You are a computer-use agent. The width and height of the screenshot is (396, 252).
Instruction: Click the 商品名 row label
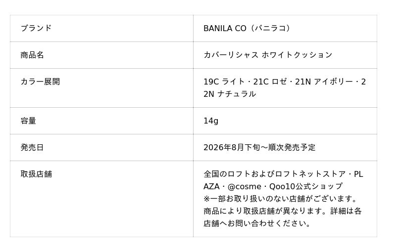(x=32, y=55)
